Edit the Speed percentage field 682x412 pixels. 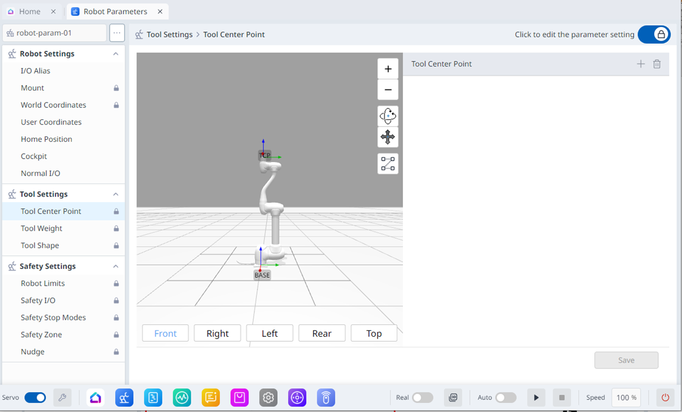pos(625,397)
